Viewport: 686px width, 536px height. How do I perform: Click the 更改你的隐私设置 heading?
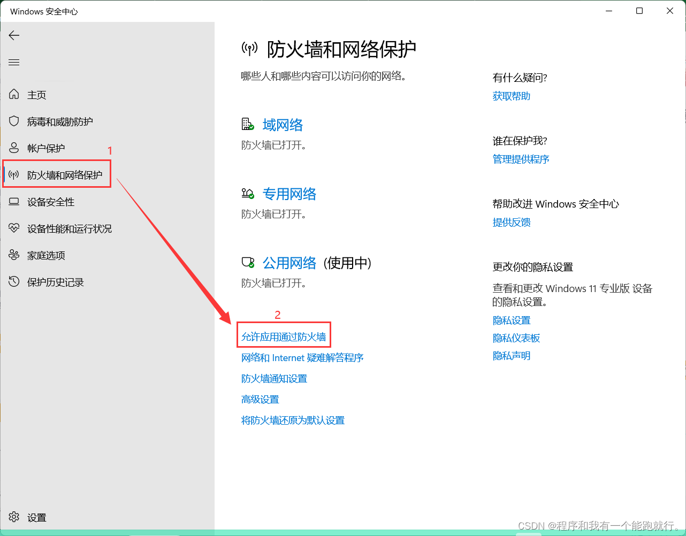(x=533, y=267)
